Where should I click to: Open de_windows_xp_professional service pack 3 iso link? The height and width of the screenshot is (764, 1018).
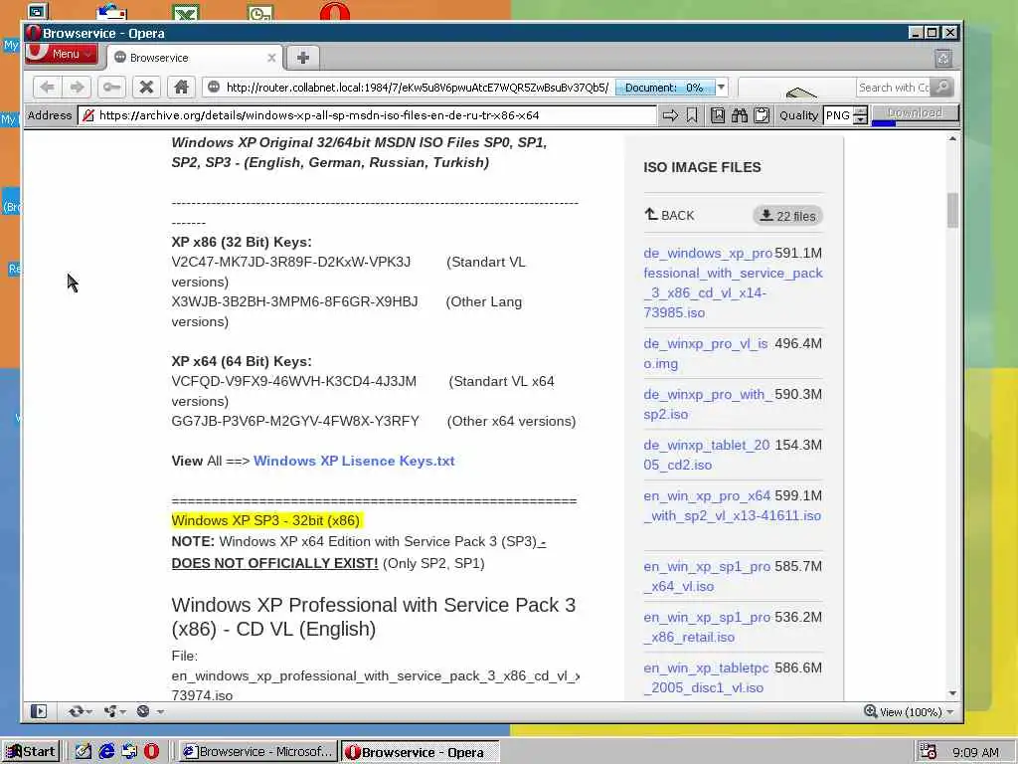tap(733, 283)
